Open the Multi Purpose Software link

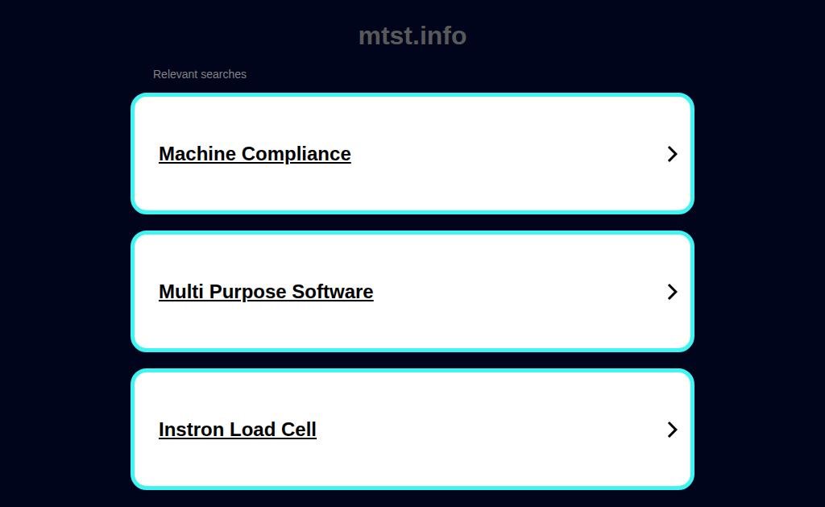(x=266, y=292)
